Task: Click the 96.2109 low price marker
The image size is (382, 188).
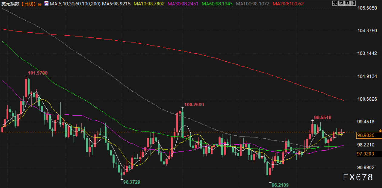Action: 280,185
